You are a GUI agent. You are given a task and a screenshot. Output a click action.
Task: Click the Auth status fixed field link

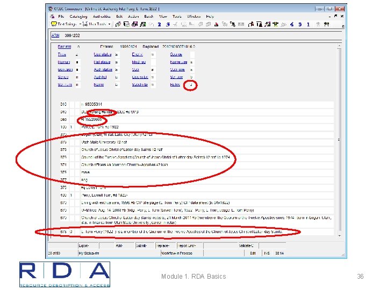click(x=103, y=69)
